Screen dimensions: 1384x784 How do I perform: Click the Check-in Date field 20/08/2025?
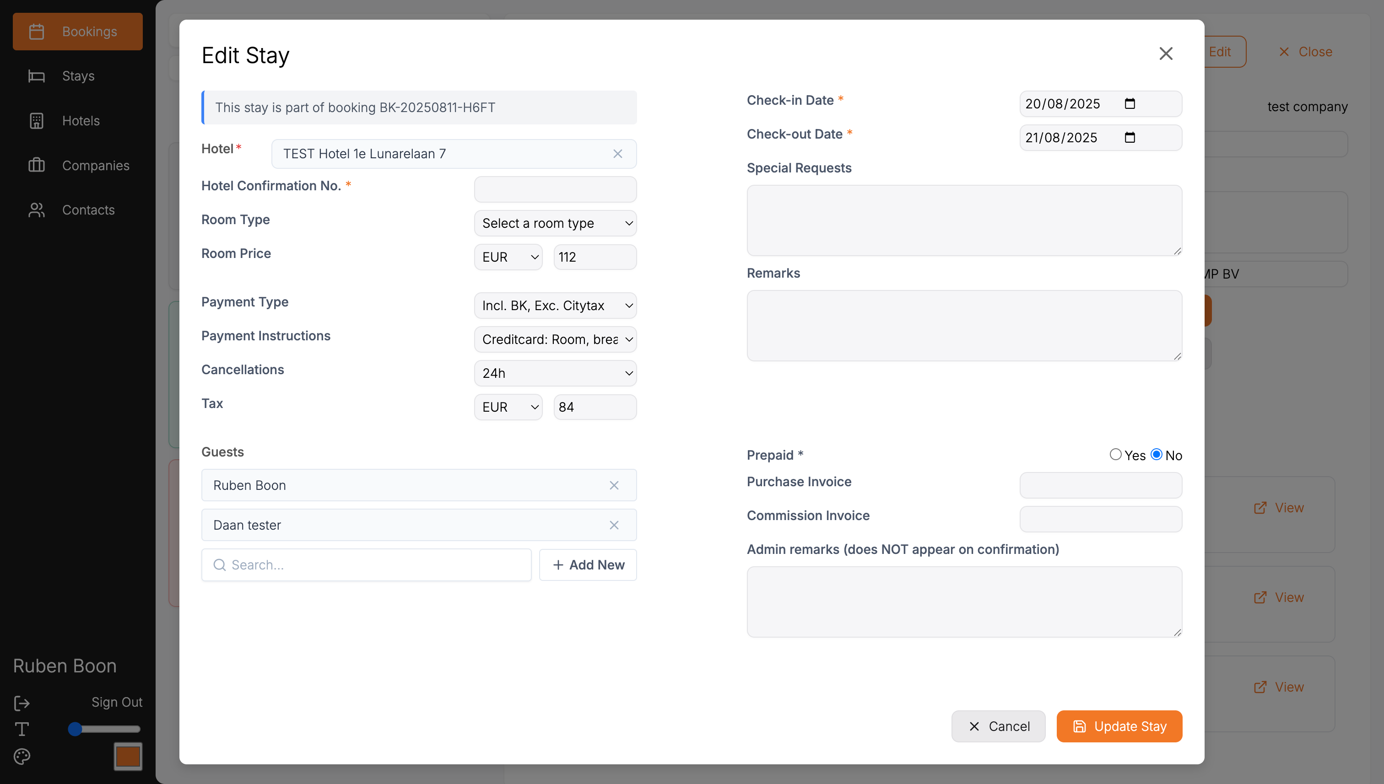(1101, 104)
